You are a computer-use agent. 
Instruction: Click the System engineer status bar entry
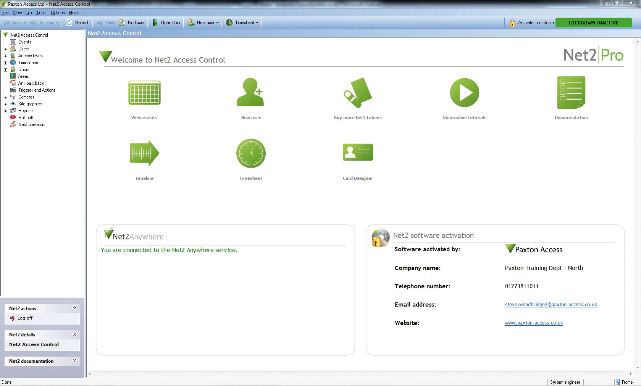[x=565, y=382]
